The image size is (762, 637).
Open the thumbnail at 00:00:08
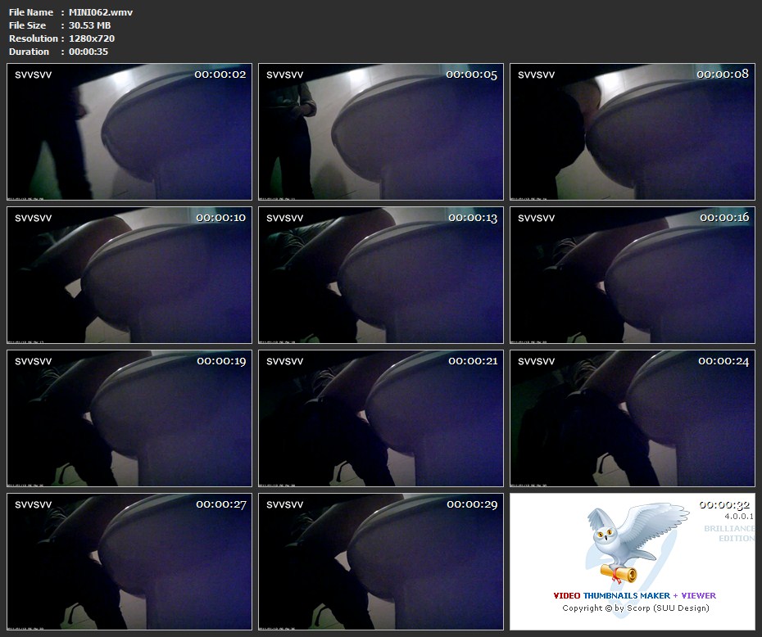pyautogui.click(x=633, y=132)
